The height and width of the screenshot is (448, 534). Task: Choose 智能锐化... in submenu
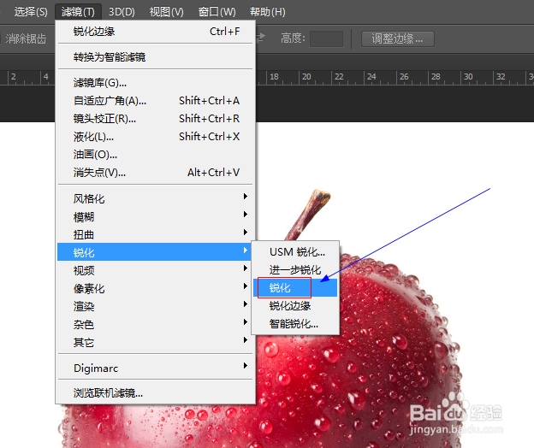295,324
